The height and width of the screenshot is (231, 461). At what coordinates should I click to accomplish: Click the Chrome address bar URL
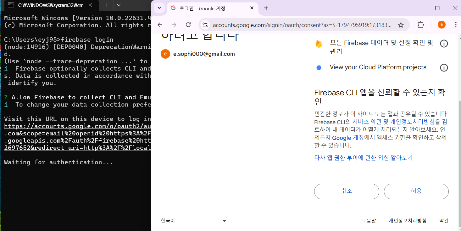tap(302, 25)
